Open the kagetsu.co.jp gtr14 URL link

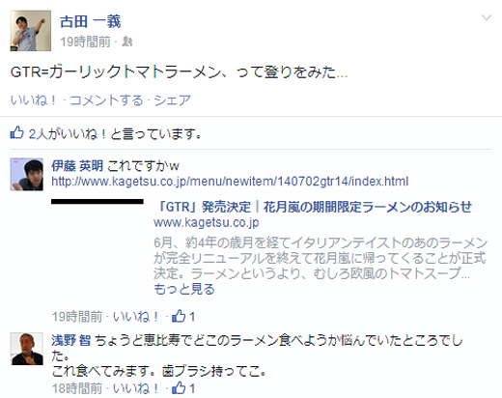tap(230, 182)
